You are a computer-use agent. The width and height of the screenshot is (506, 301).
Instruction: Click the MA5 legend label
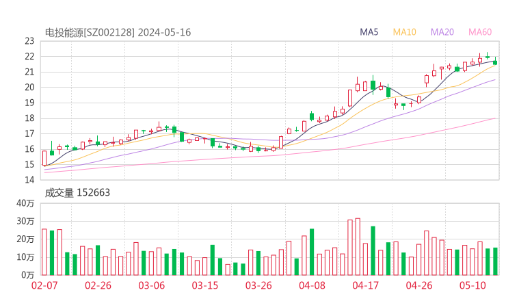point(369,32)
